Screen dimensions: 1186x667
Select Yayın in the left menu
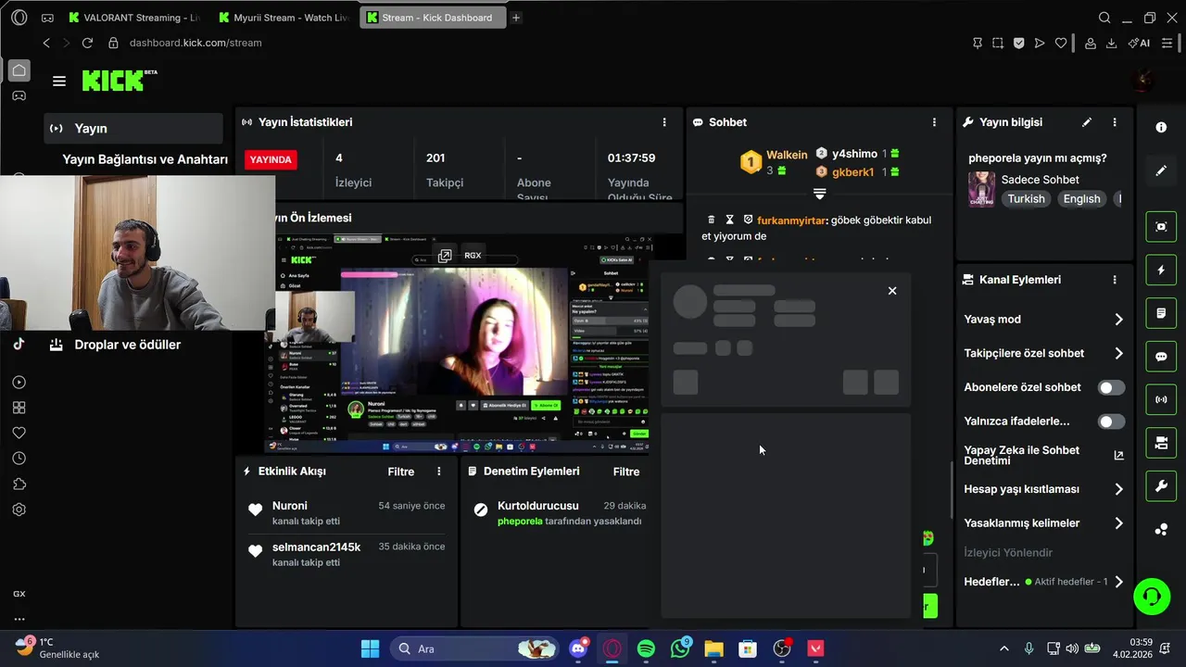click(133, 129)
